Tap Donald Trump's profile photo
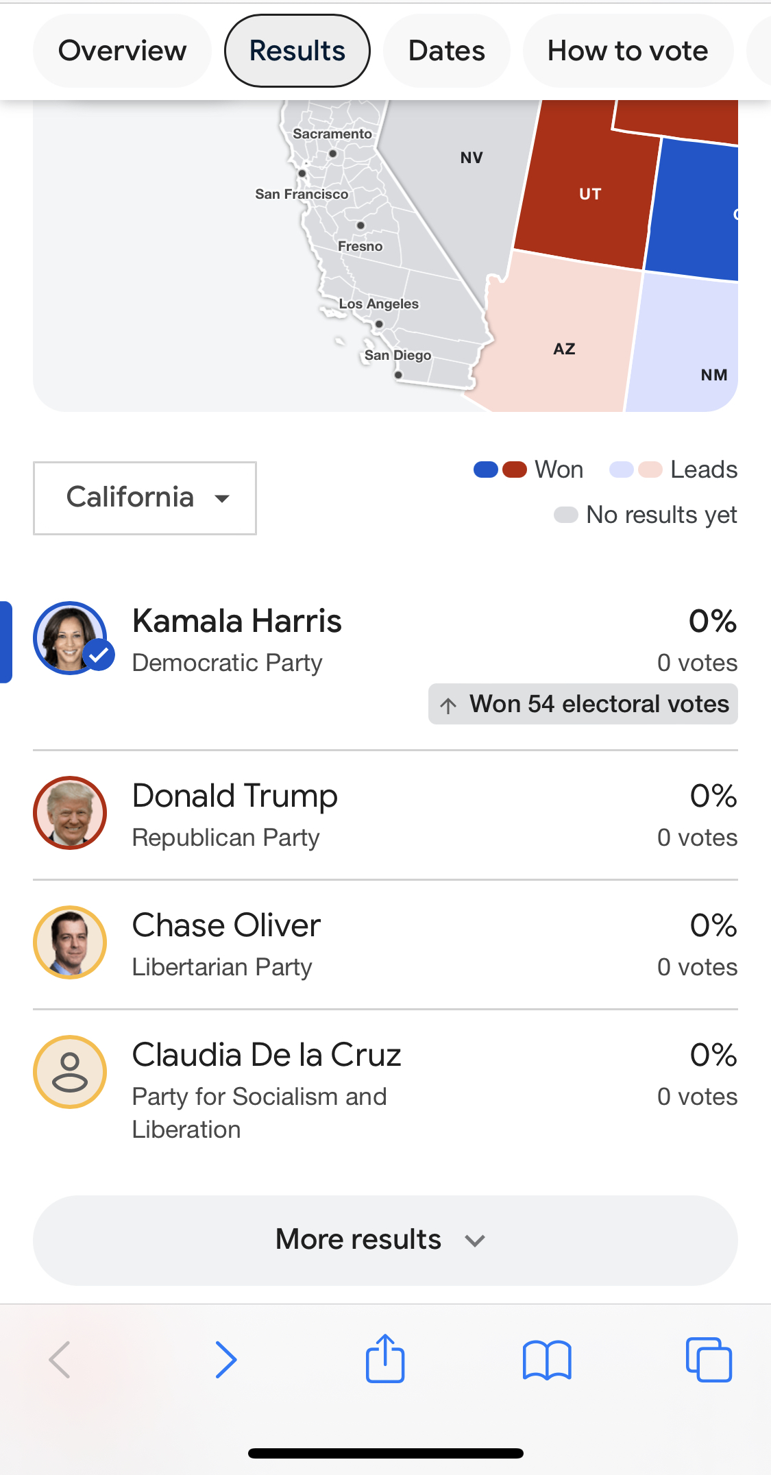 pos(70,813)
